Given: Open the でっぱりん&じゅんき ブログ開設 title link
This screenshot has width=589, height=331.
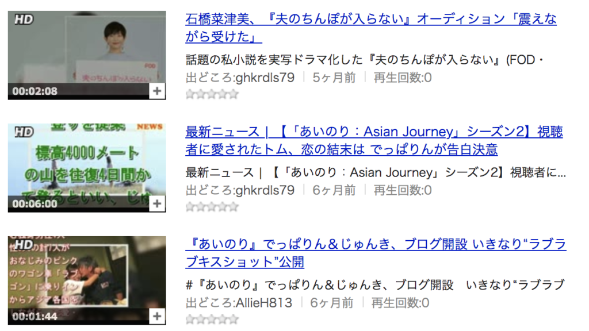Looking at the screenshot, I should 376,253.
